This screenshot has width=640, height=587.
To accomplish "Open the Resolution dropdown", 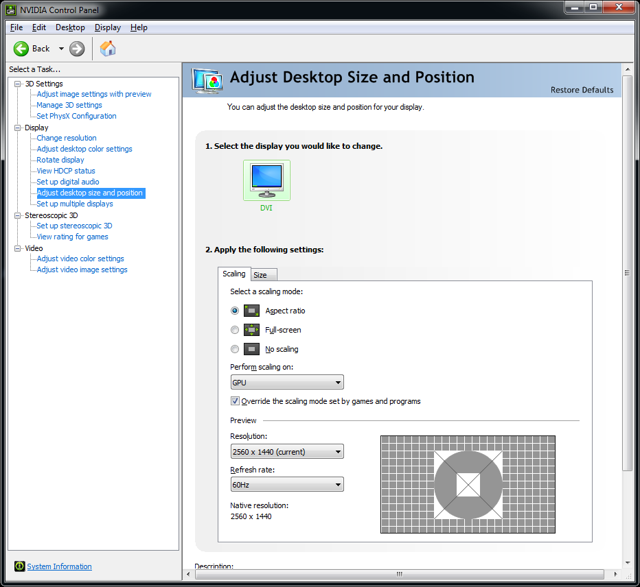I will click(287, 452).
